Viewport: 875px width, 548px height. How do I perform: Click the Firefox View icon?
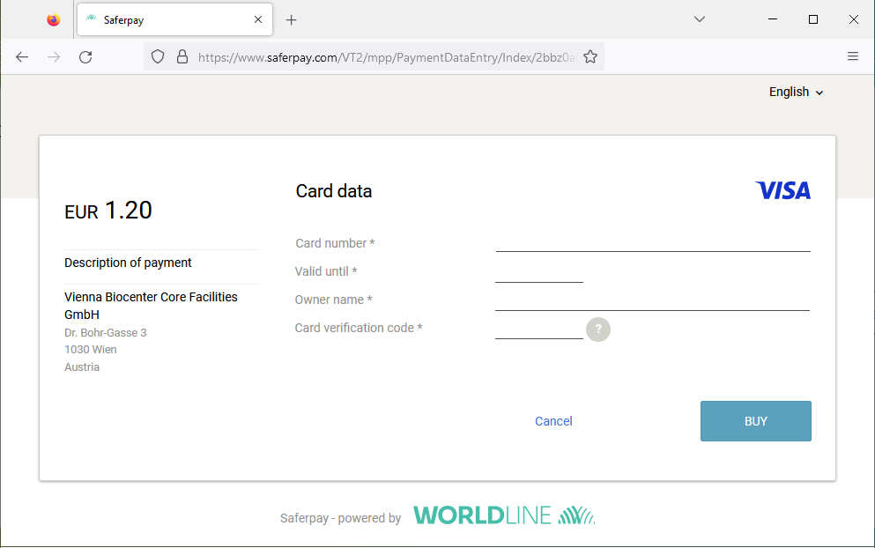pyautogui.click(x=54, y=19)
